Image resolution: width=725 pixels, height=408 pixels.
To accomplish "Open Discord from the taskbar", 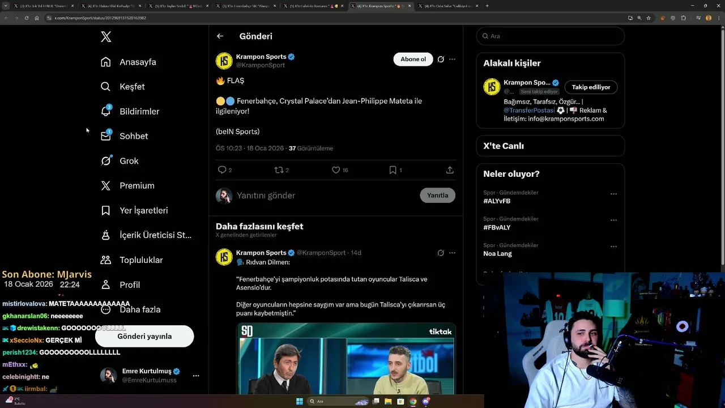I will [426, 401].
